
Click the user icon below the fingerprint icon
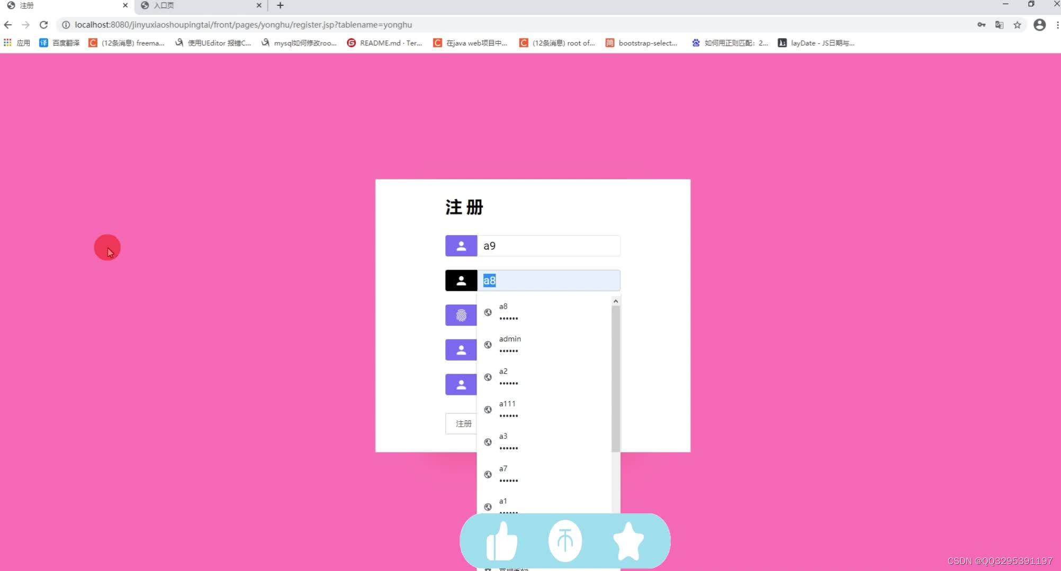pos(461,350)
